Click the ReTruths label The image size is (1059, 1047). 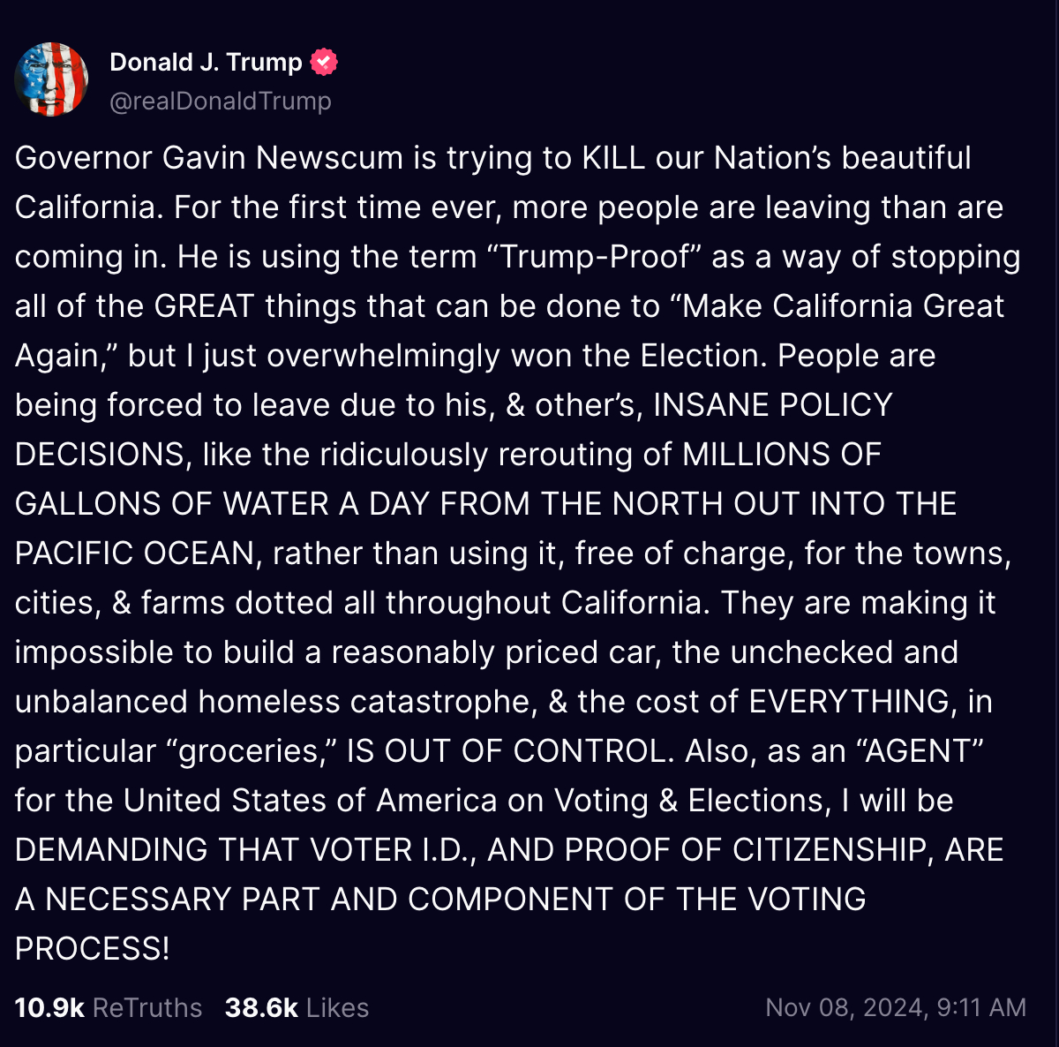coord(147,1007)
